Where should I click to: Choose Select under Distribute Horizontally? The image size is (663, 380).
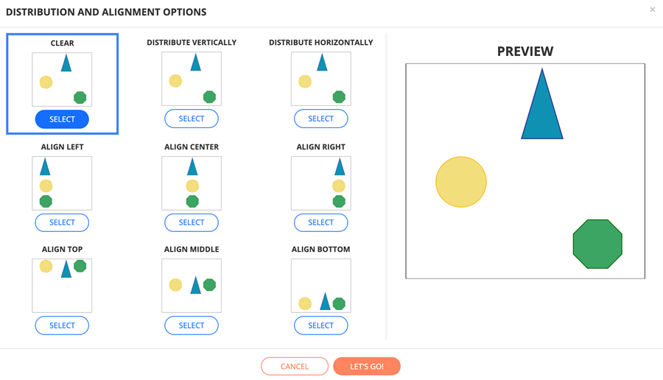pos(321,119)
